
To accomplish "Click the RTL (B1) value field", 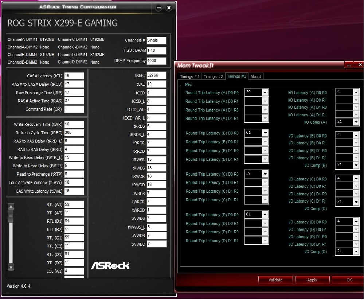I will coord(74,221).
